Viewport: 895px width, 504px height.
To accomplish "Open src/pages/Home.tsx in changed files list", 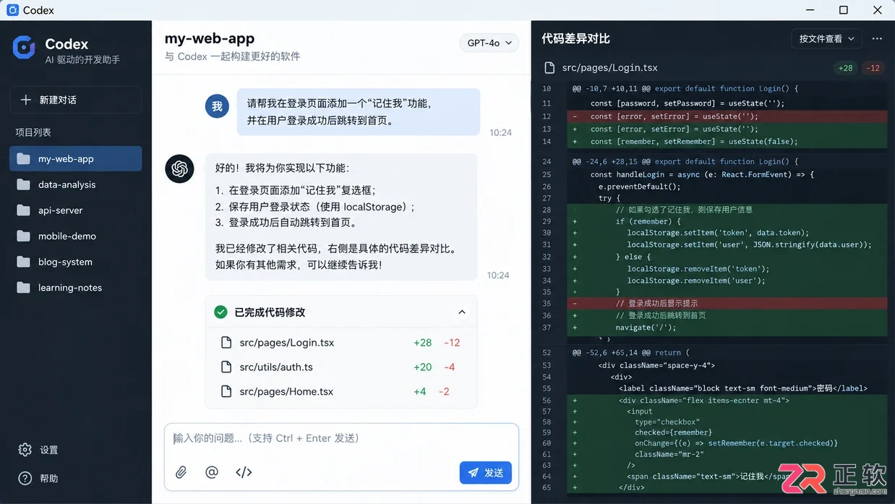I will [x=341, y=391].
